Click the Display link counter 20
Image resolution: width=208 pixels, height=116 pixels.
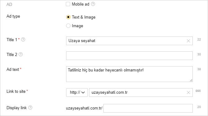coord(199,107)
